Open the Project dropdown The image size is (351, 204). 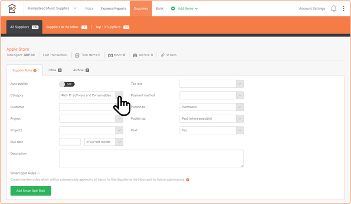[x=91, y=119]
